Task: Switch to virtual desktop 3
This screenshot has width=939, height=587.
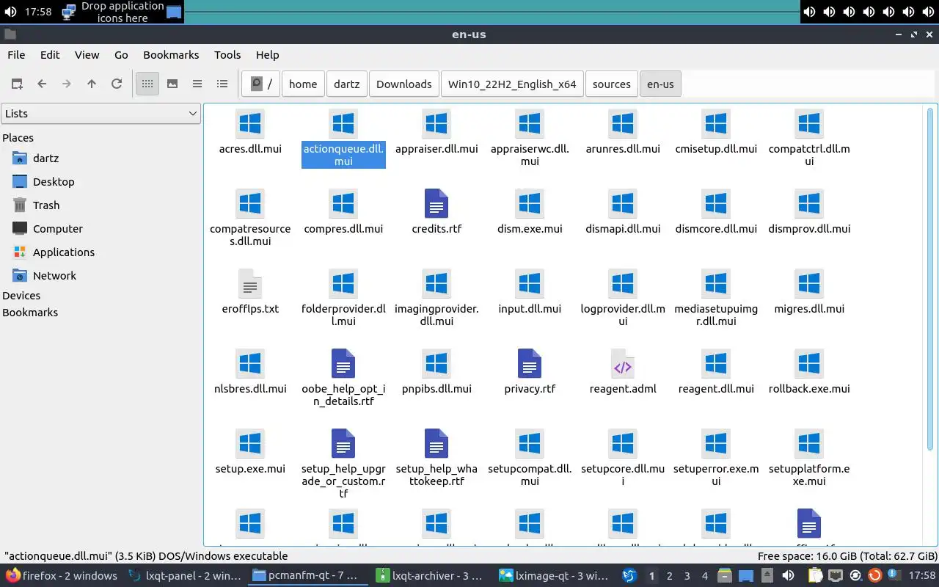Action: click(x=687, y=576)
